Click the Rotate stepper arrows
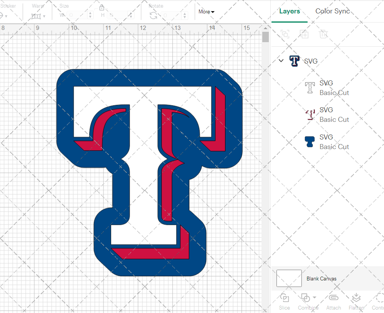This screenshot has width=384, height=313. pos(184,15)
